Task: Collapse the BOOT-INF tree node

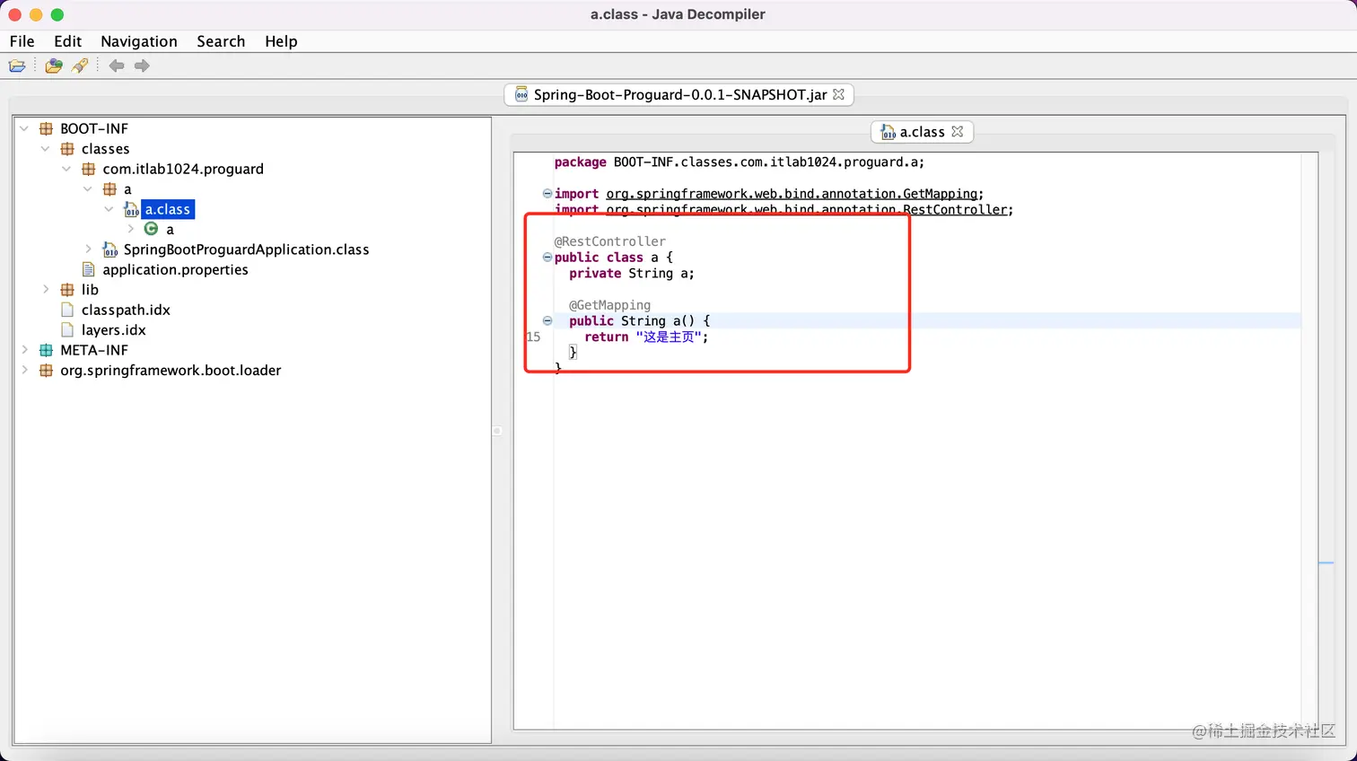Action: 24,128
